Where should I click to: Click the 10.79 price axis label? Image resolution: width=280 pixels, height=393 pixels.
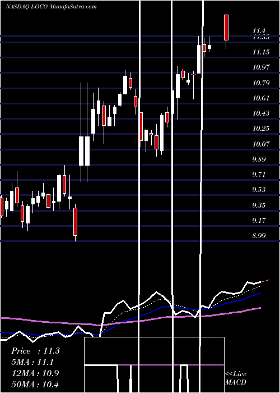point(261,83)
